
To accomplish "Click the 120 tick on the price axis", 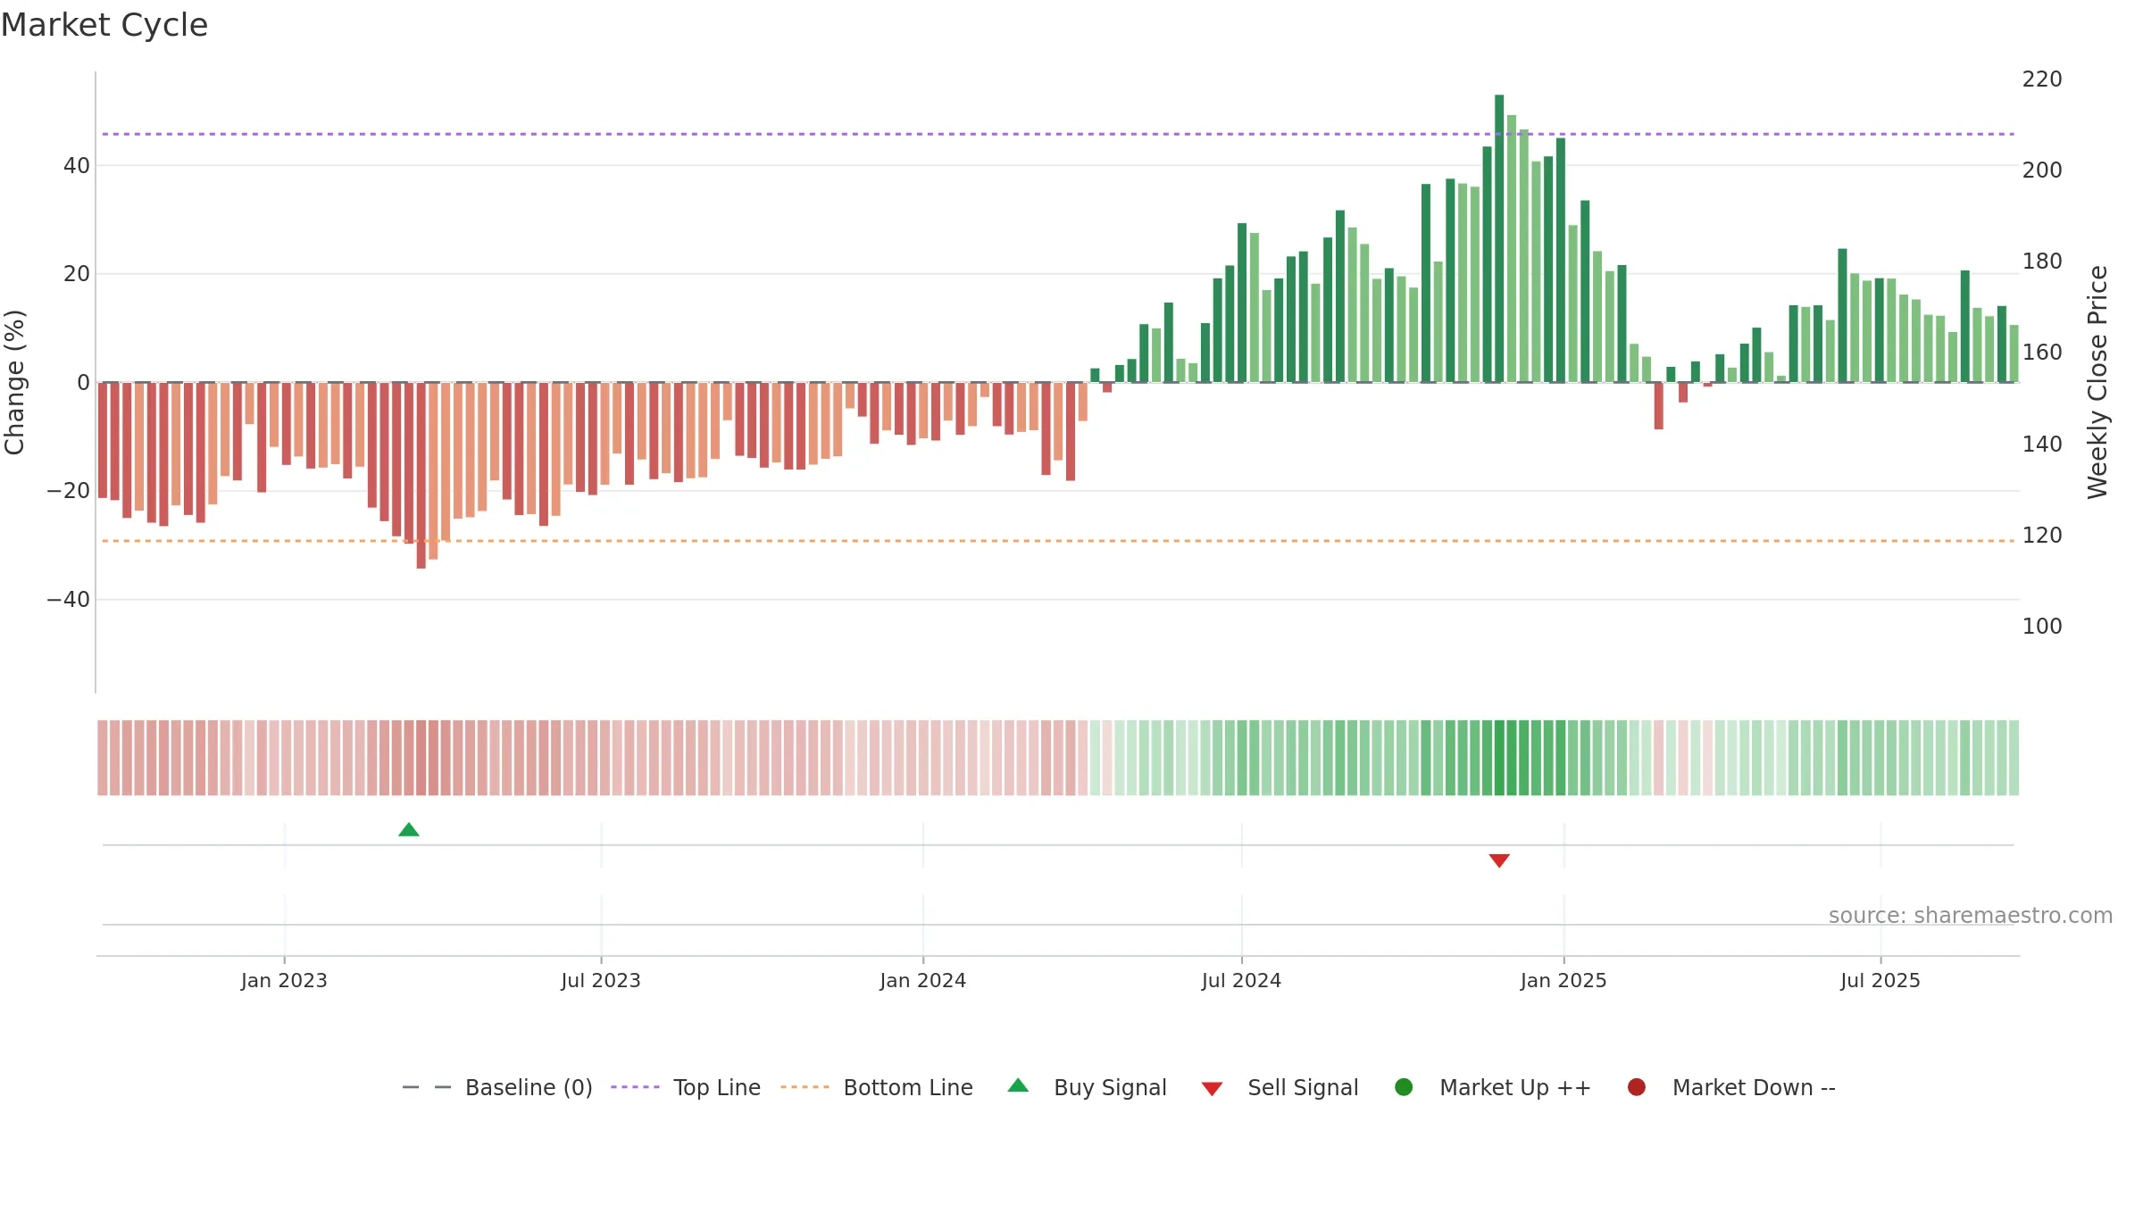I will [x=2042, y=536].
